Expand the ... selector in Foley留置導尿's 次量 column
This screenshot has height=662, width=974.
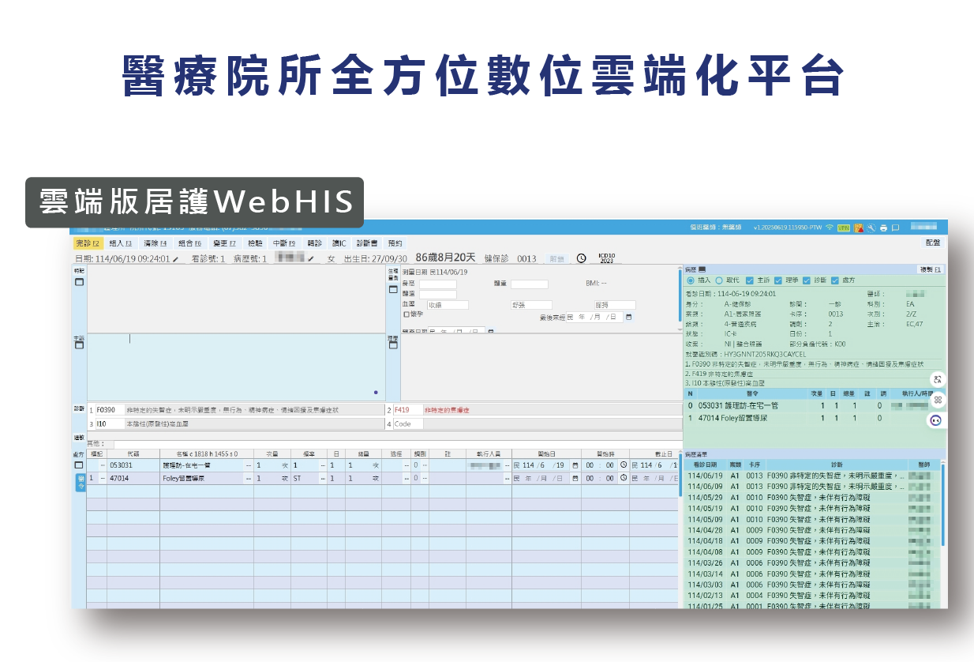point(248,480)
